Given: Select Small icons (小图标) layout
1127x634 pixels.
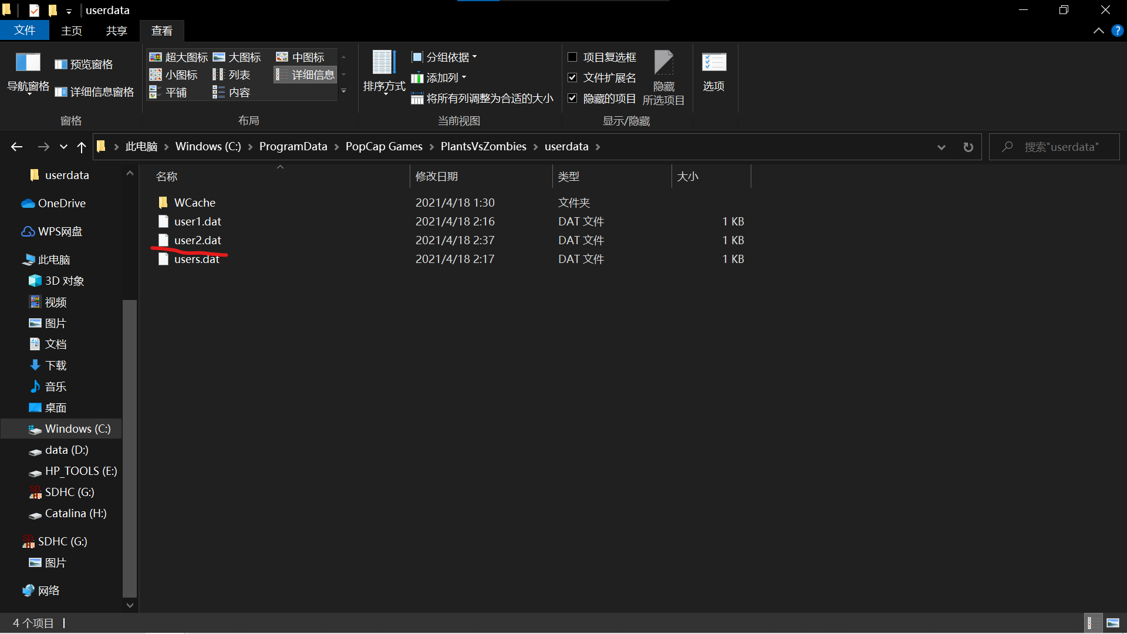Looking at the screenshot, I should coord(173,75).
